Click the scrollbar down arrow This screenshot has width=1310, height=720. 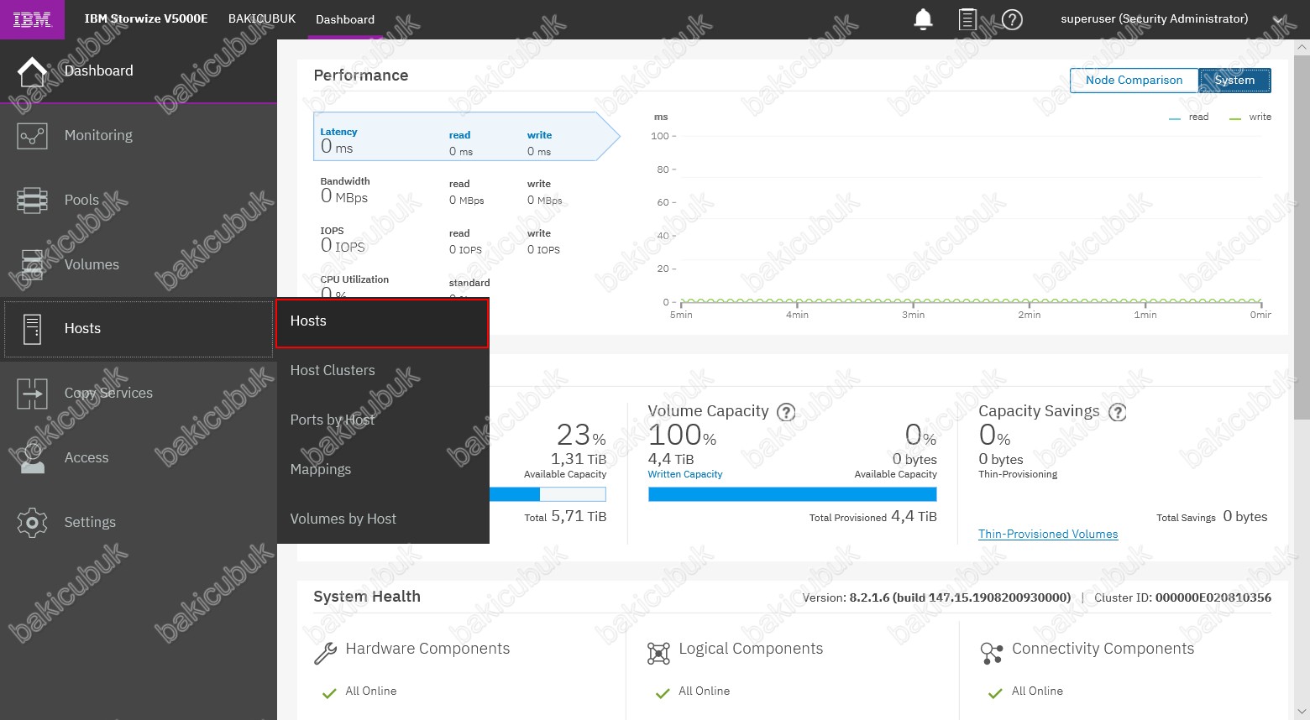coord(1302,712)
